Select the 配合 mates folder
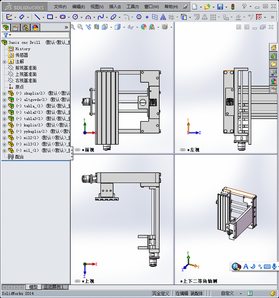This screenshot has width=279, height=298. [19, 157]
